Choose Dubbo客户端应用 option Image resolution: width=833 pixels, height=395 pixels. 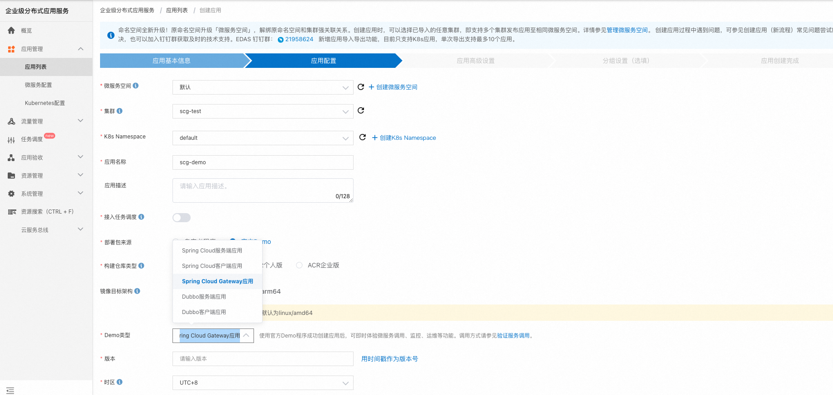tap(217, 312)
